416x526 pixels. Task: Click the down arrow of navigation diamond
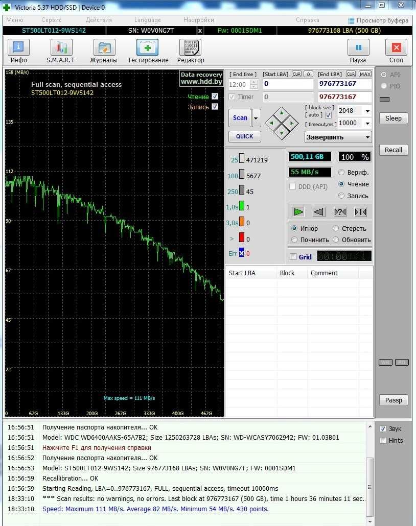coord(282,133)
